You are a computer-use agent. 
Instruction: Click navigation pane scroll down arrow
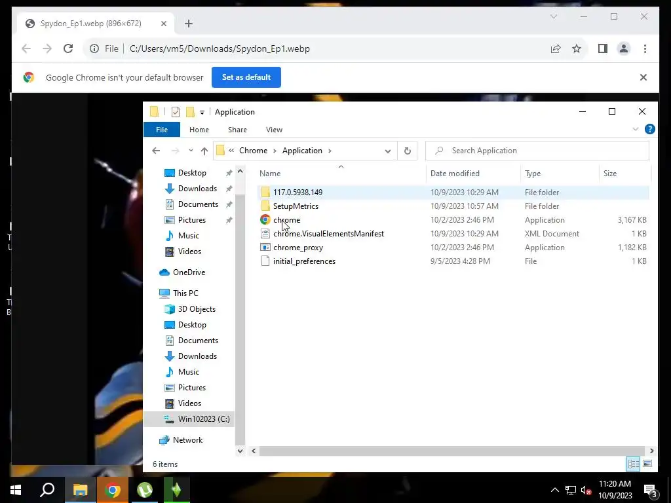tap(240, 451)
